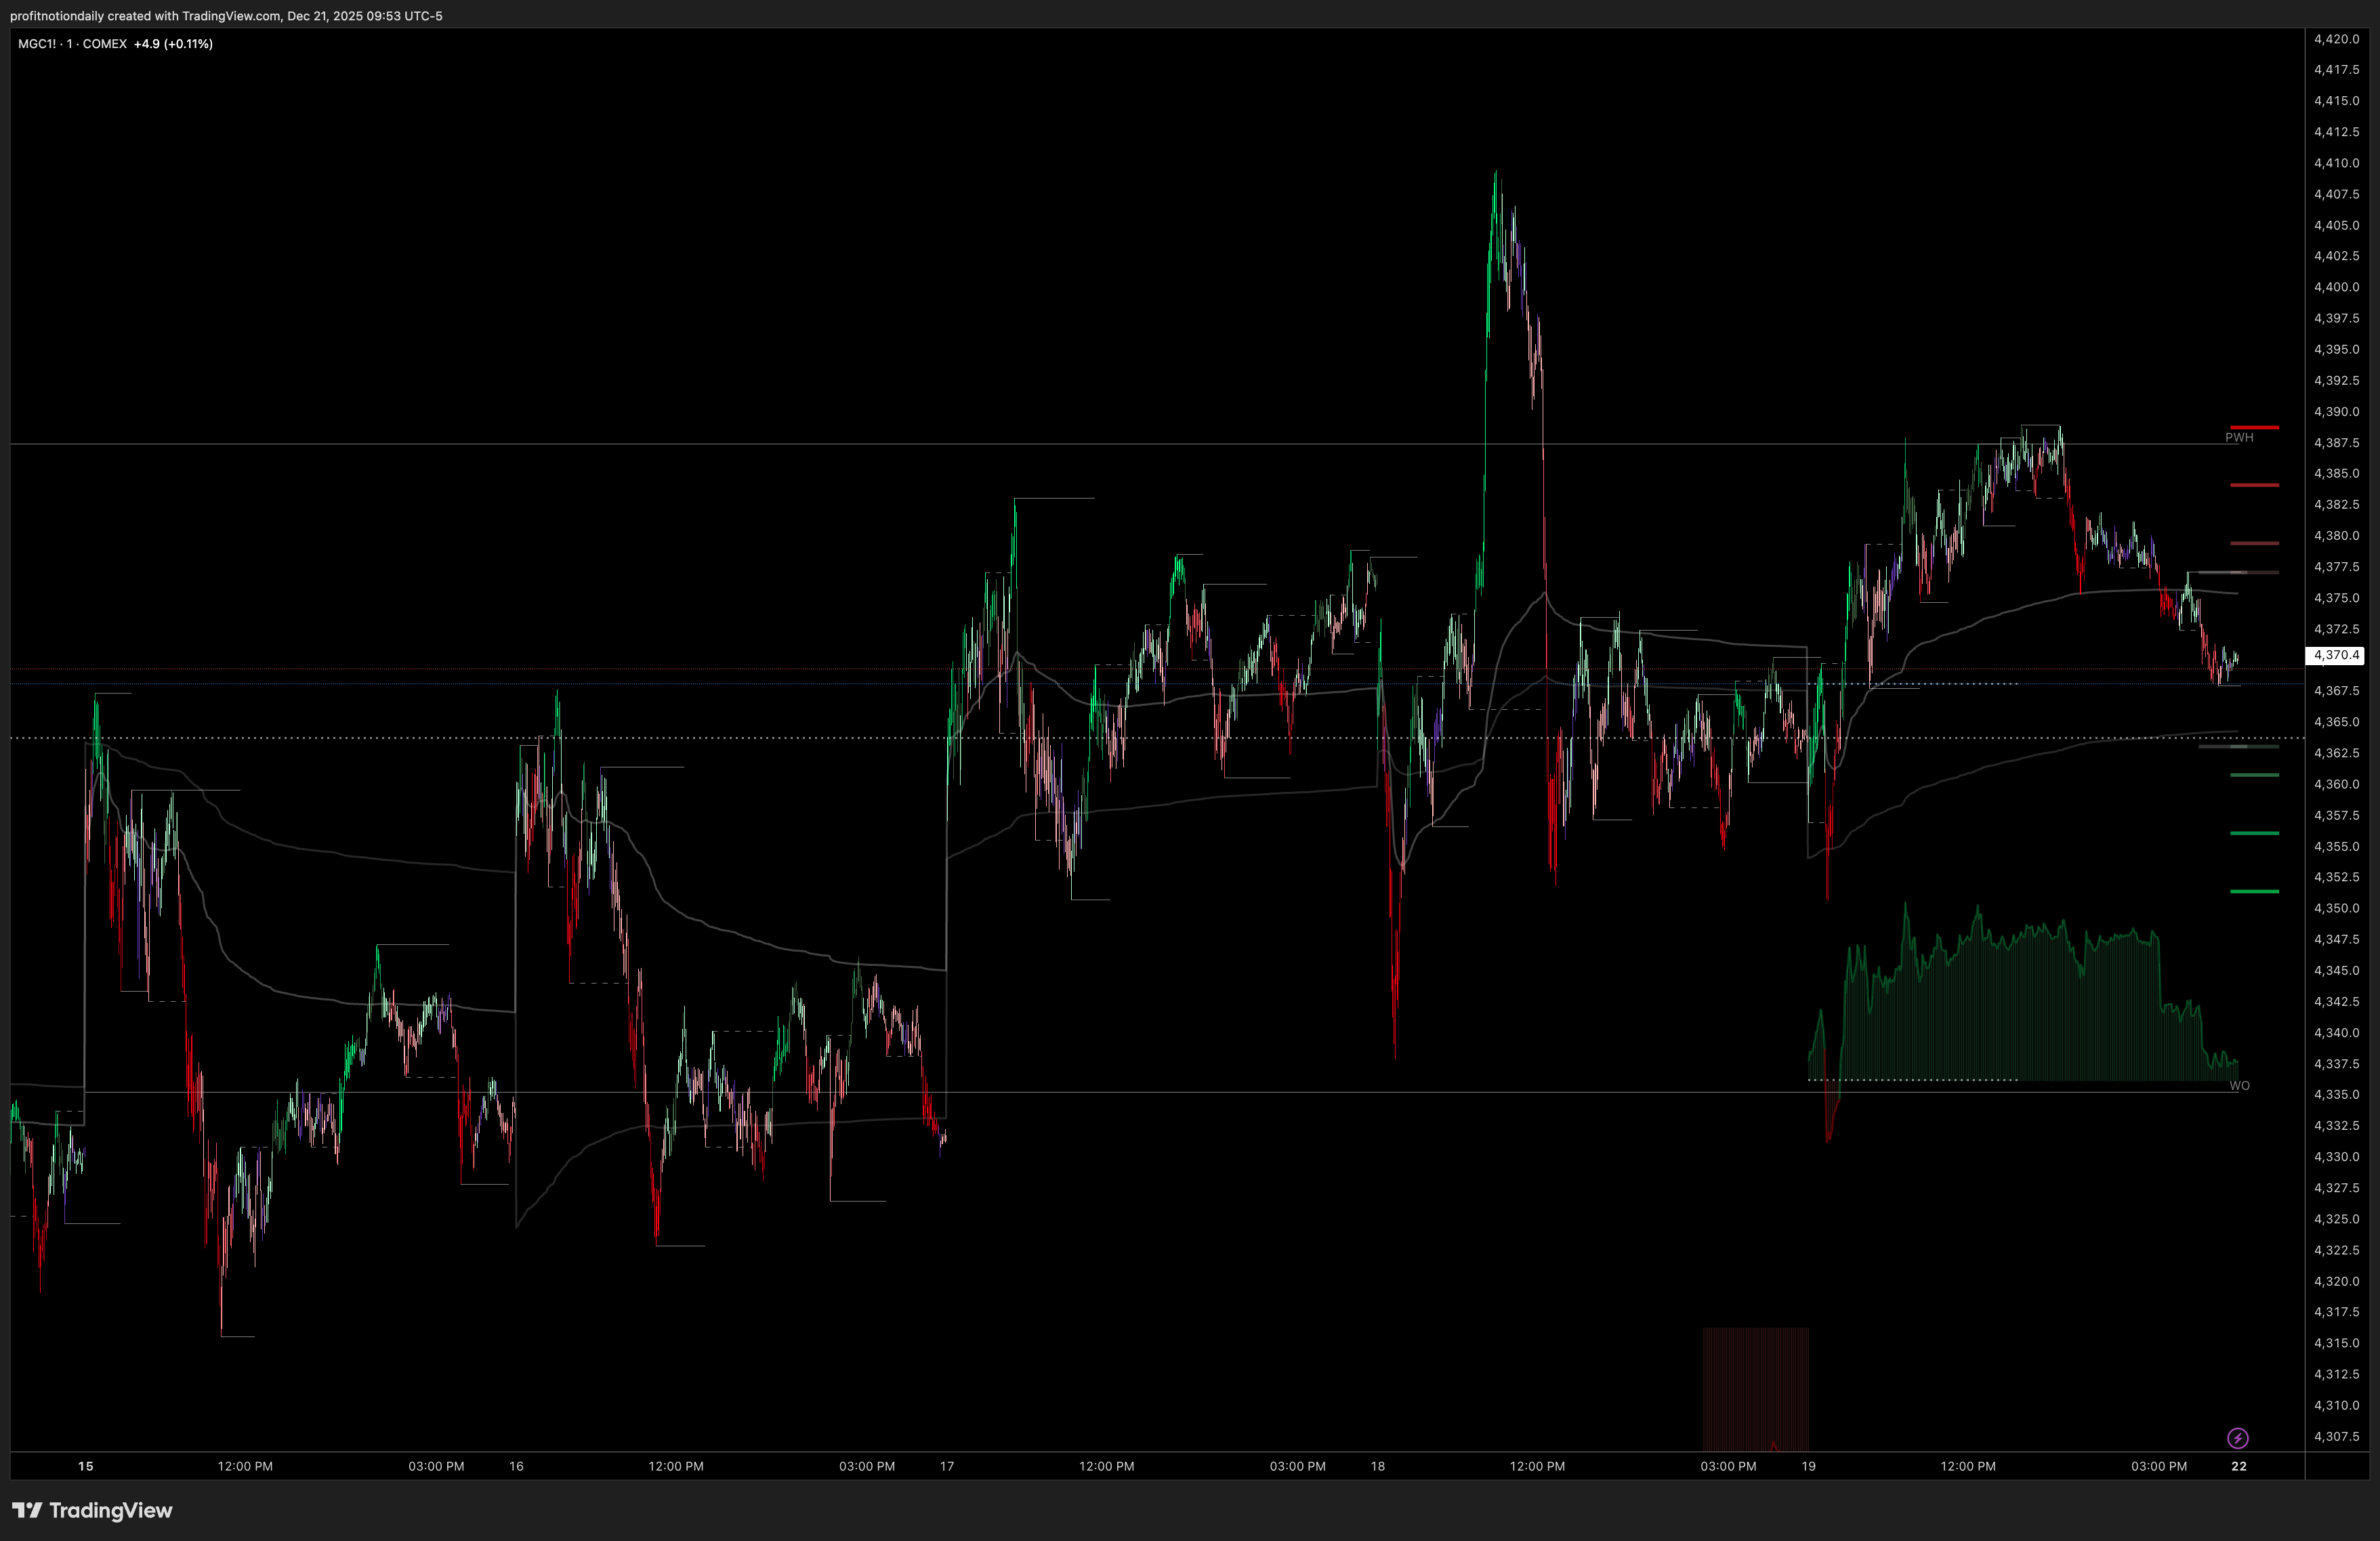The image size is (2380, 1541).
Task: Click the WO level label
Action: click(2240, 1086)
